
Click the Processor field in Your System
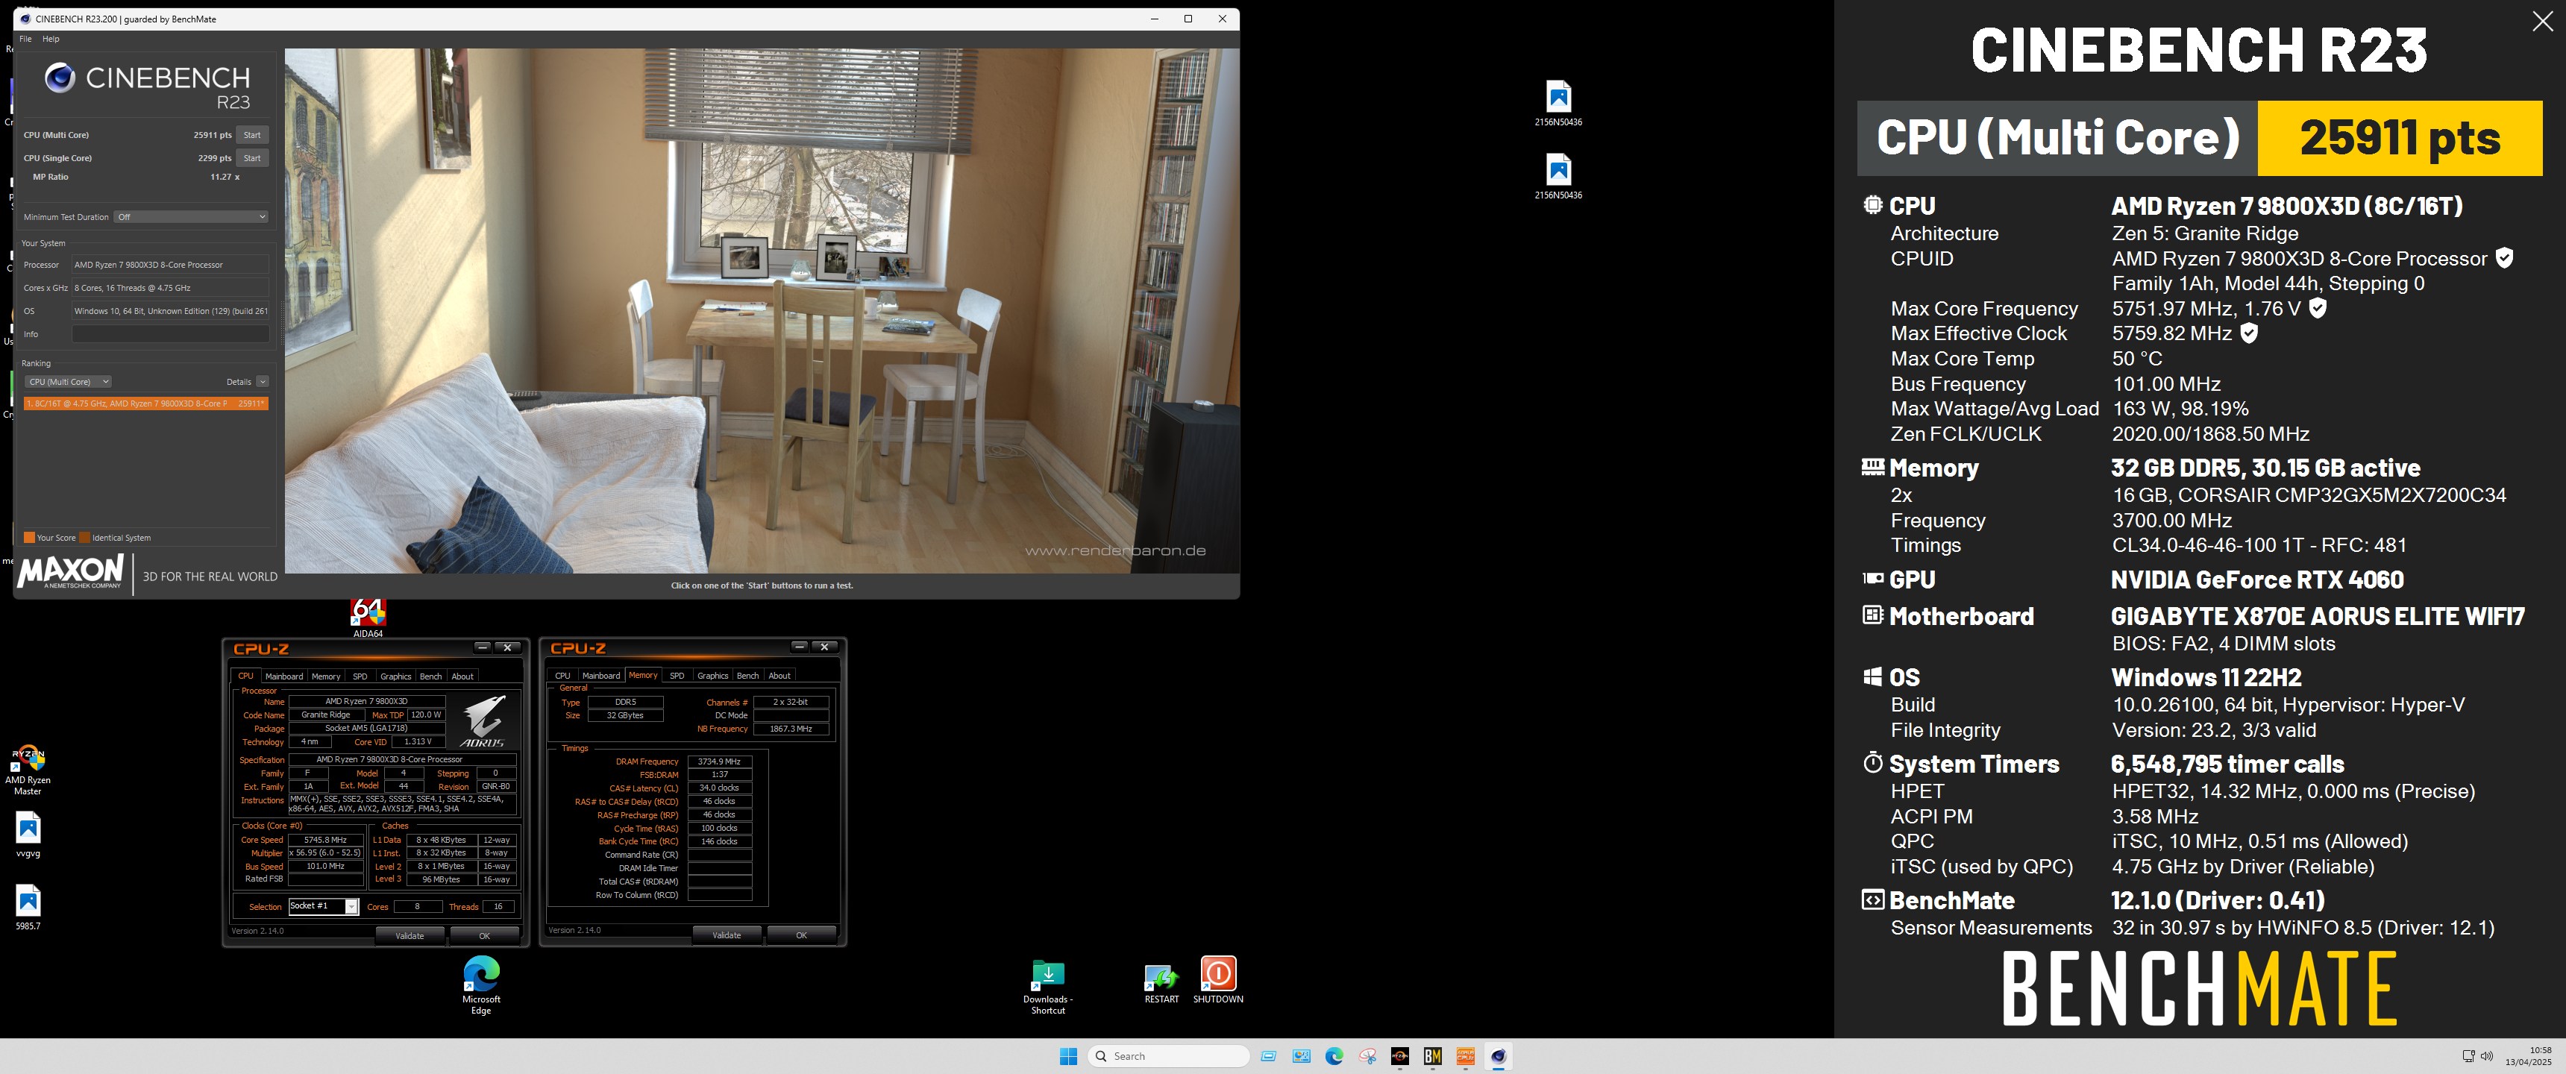point(170,264)
